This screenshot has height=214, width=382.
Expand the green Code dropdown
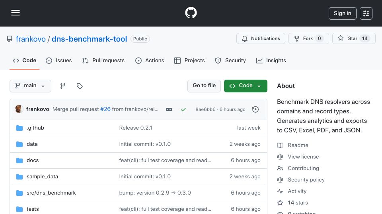coord(246,86)
